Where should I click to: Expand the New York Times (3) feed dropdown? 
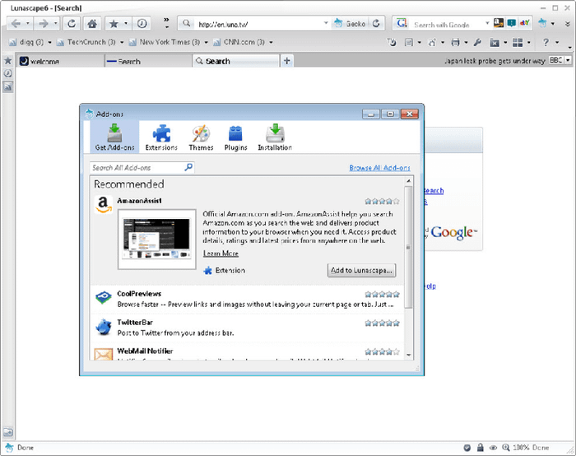pos(206,43)
